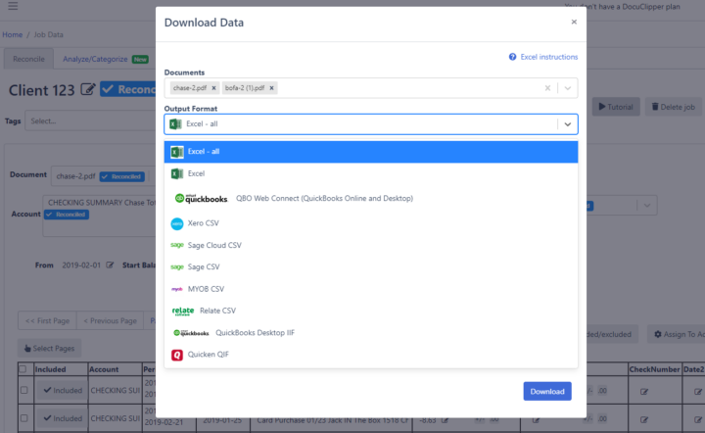Clear all selected documents with X
Image resolution: width=705 pixels, height=433 pixels.
[x=548, y=88]
